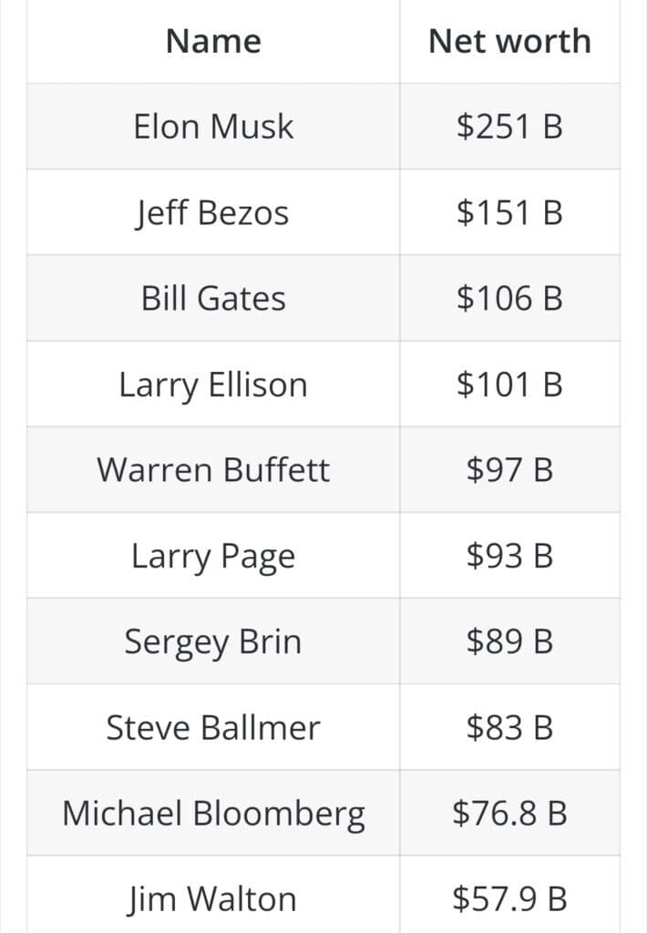Image resolution: width=647 pixels, height=933 pixels.
Task: Select the Larry Page cell
Action: pos(213,557)
